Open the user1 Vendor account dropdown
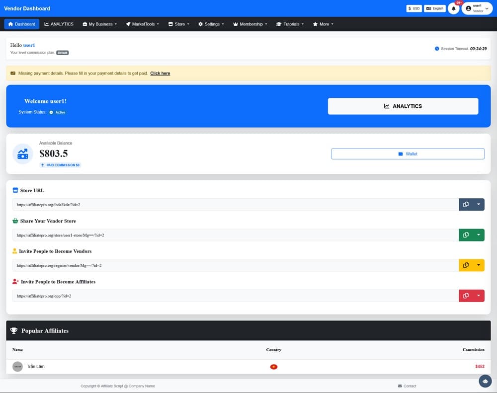 click(x=477, y=8)
